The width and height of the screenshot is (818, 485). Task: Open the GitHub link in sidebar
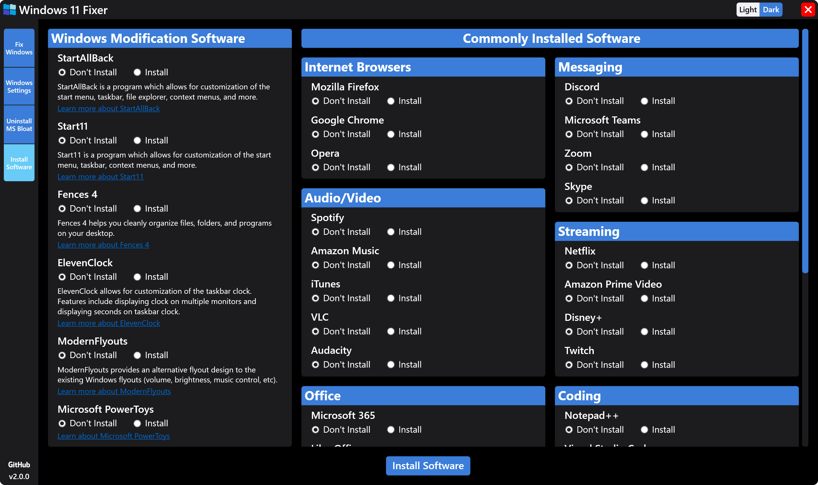coord(19,464)
